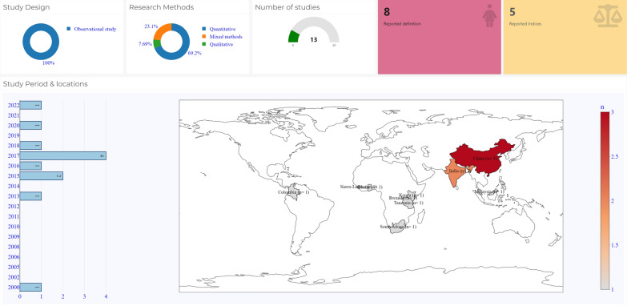Select the 2000 bar at the chart bottom
This screenshot has width=627, height=306.
[x=30, y=287]
